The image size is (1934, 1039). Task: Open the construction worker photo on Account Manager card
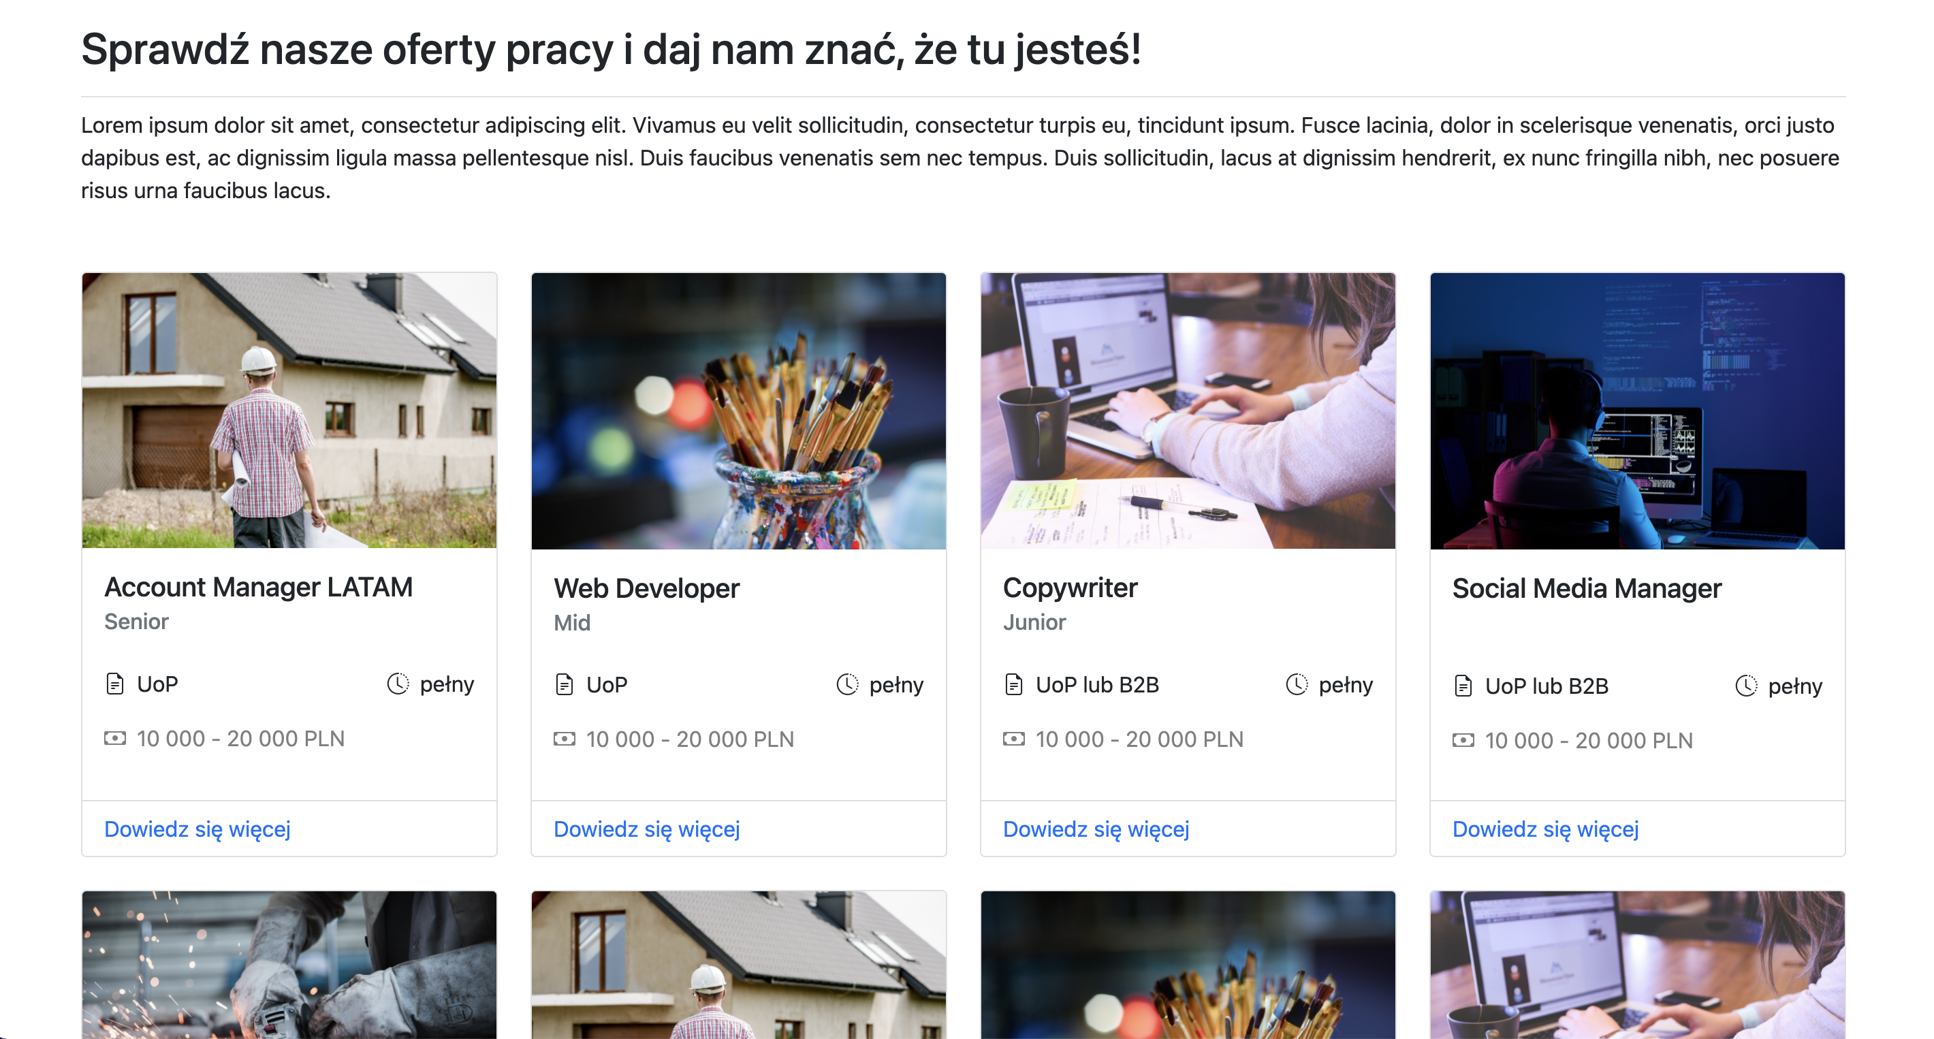290,411
